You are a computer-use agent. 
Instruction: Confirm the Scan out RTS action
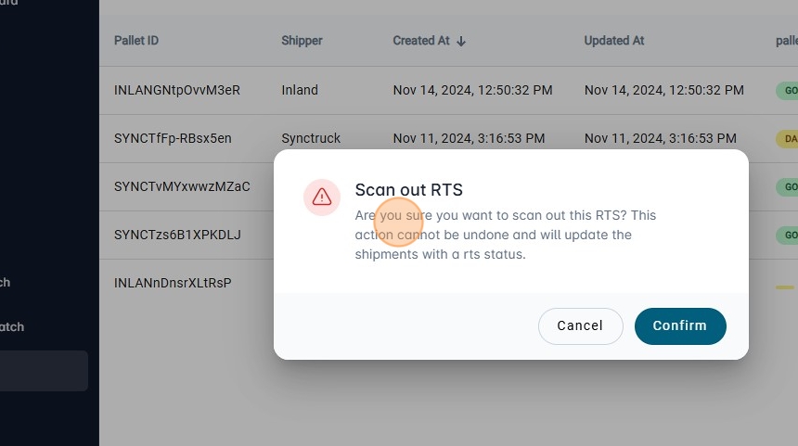pos(679,325)
